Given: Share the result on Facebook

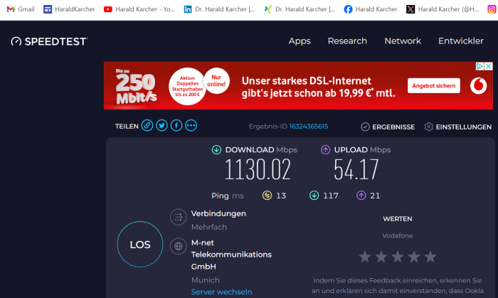Looking at the screenshot, I should tap(176, 126).
